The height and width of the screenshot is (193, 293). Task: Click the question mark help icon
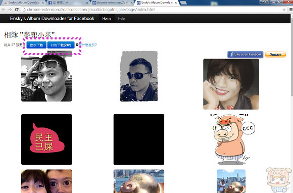tap(77, 45)
